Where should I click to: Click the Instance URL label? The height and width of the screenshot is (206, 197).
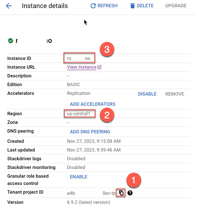tap(21, 67)
